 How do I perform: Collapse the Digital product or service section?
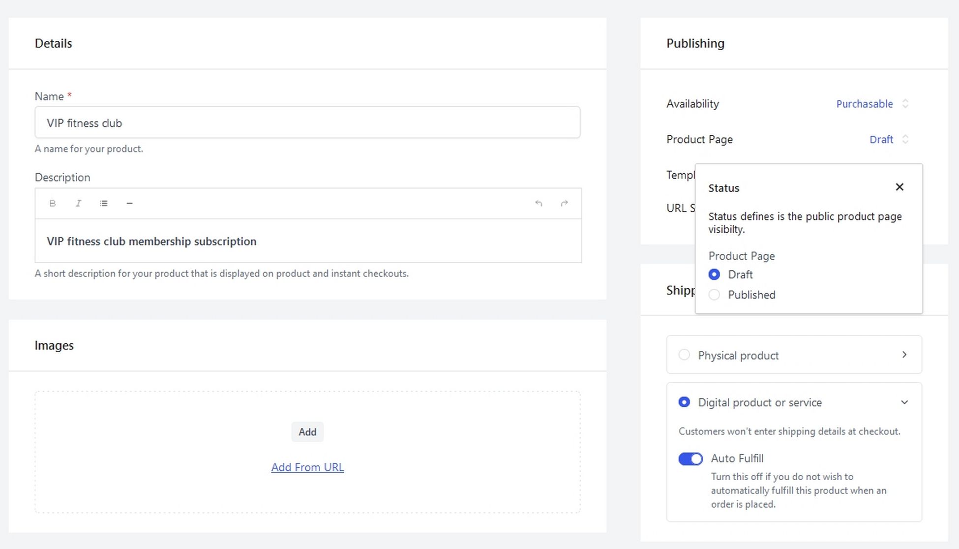904,402
